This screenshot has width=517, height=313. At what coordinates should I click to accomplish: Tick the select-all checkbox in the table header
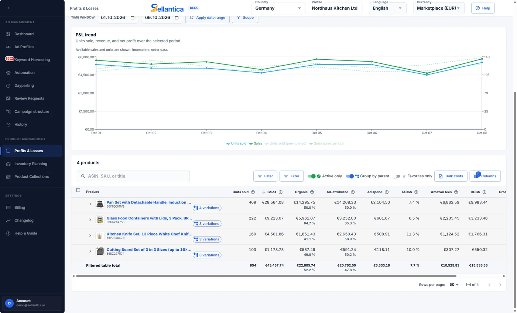coord(78,190)
